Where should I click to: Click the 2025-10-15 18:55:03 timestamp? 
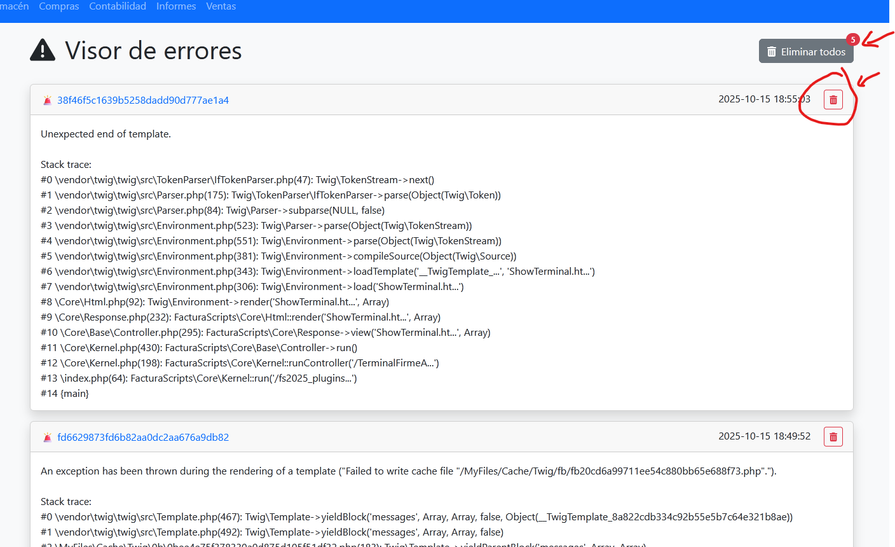click(764, 99)
